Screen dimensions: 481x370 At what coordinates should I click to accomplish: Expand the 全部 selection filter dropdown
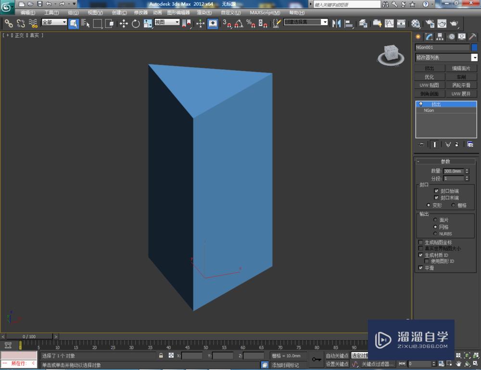pyautogui.click(x=54, y=23)
